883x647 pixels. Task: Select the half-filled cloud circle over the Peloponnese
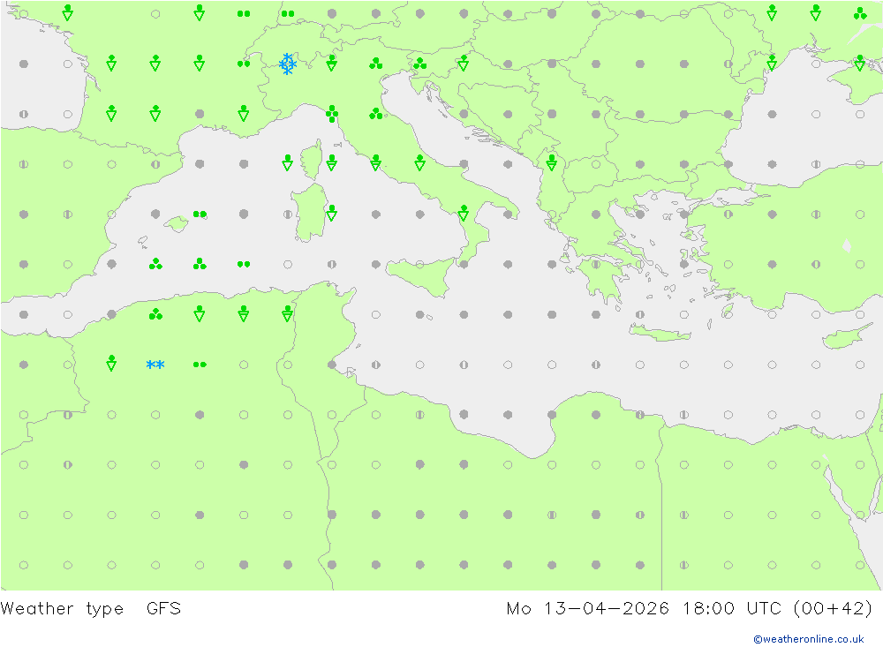click(x=596, y=264)
